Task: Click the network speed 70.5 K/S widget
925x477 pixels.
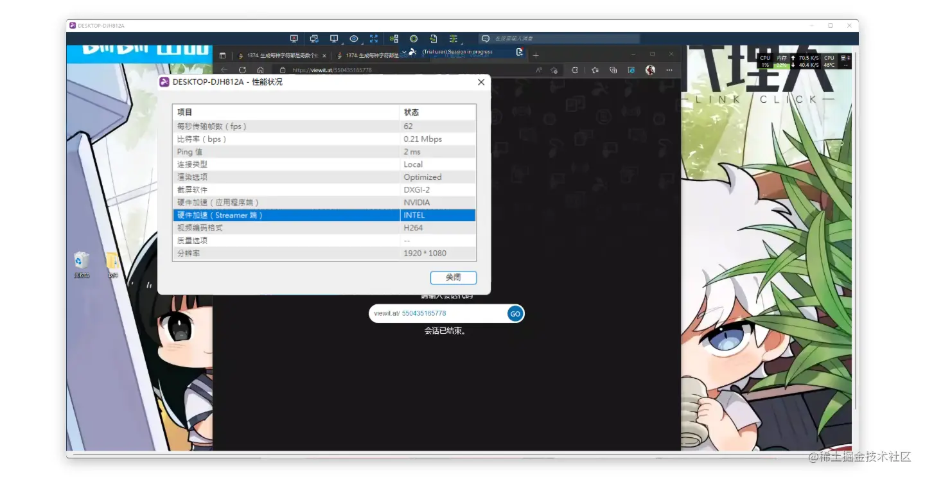Action: pos(804,58)
